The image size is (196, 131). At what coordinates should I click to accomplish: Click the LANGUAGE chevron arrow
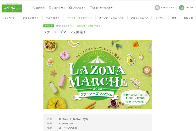[174, 8]
